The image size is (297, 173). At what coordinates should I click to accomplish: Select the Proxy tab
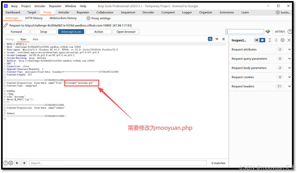47,12
